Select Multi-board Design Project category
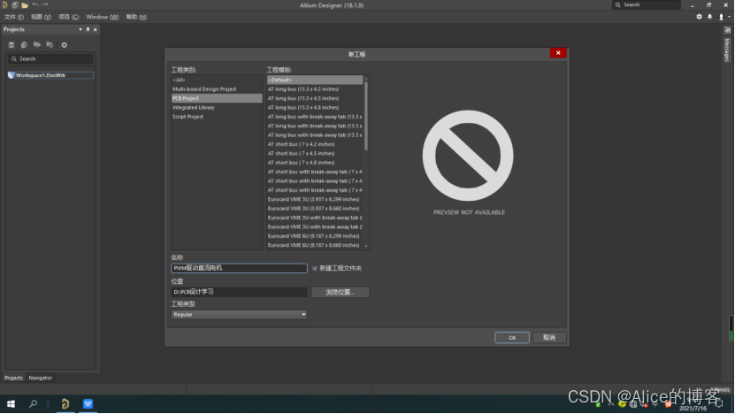 pyautogui.click(x=217, y=89)
